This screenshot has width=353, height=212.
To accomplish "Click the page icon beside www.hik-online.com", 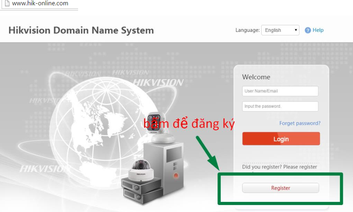I will click(x=7, y=4).
